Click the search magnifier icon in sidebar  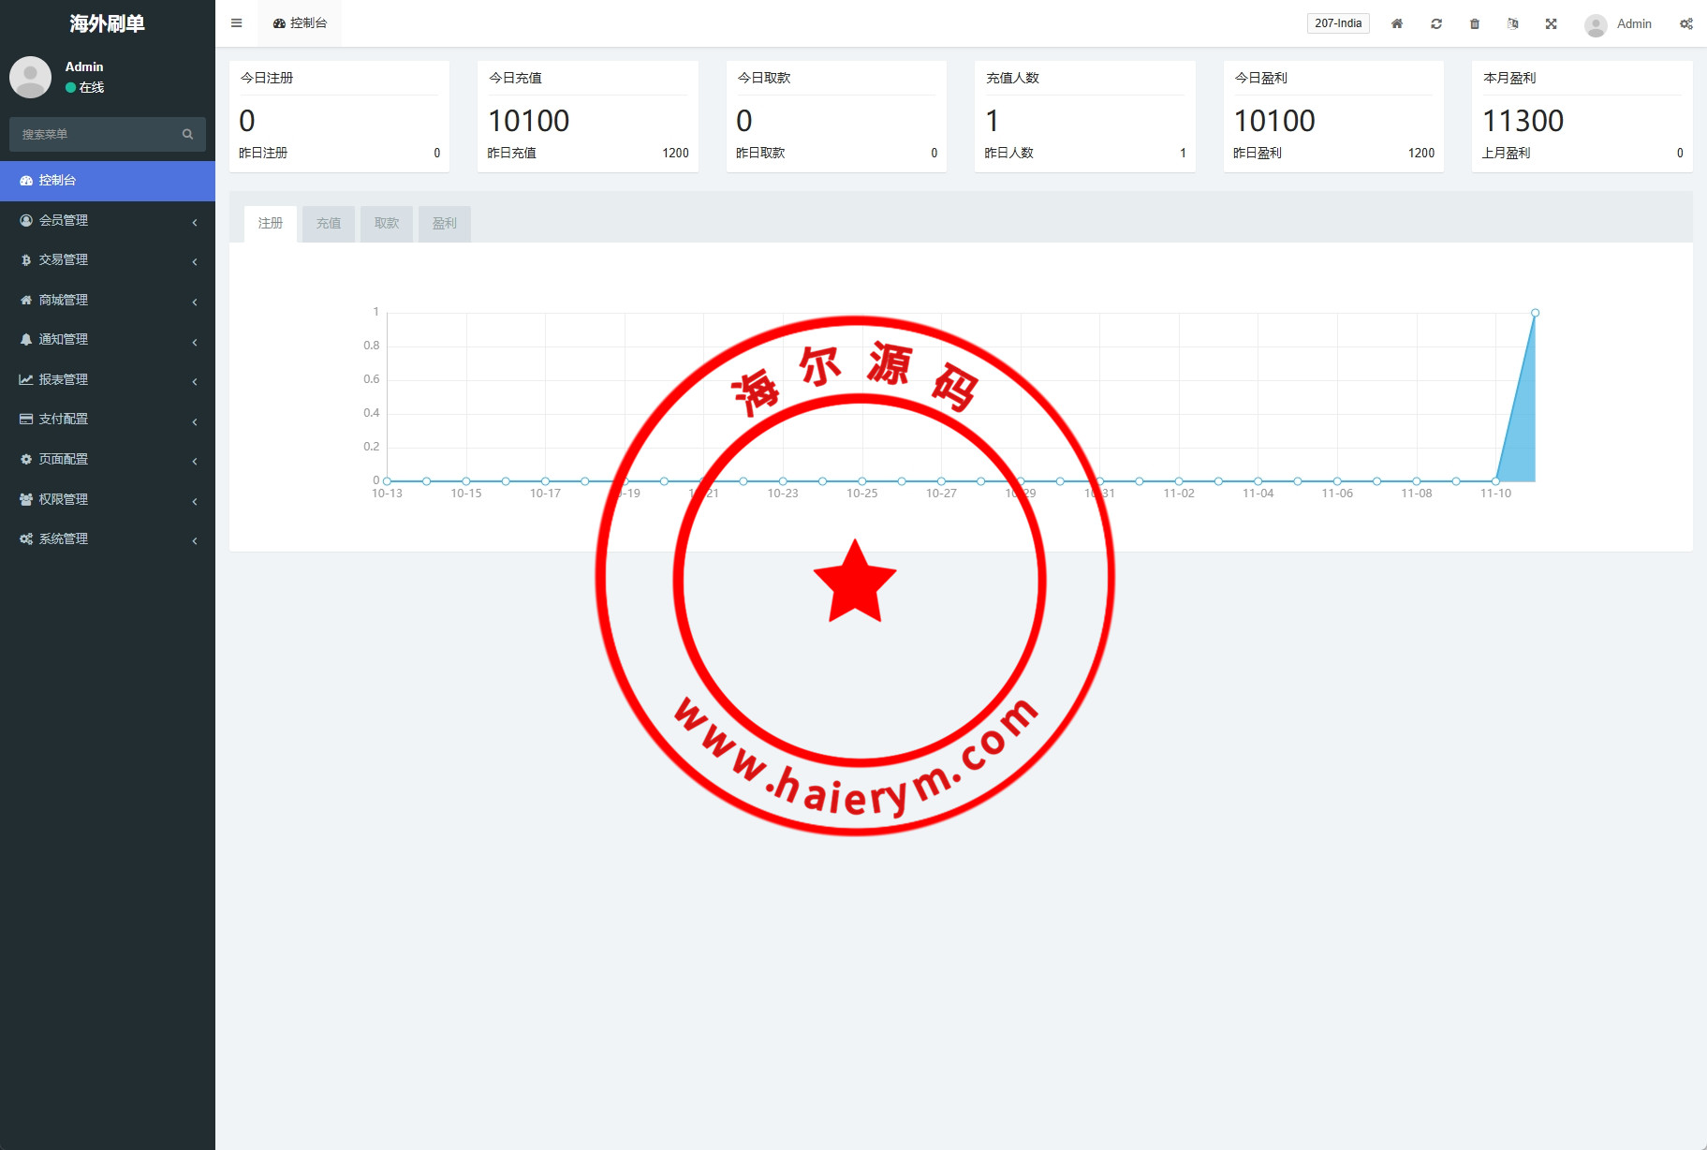187,134
